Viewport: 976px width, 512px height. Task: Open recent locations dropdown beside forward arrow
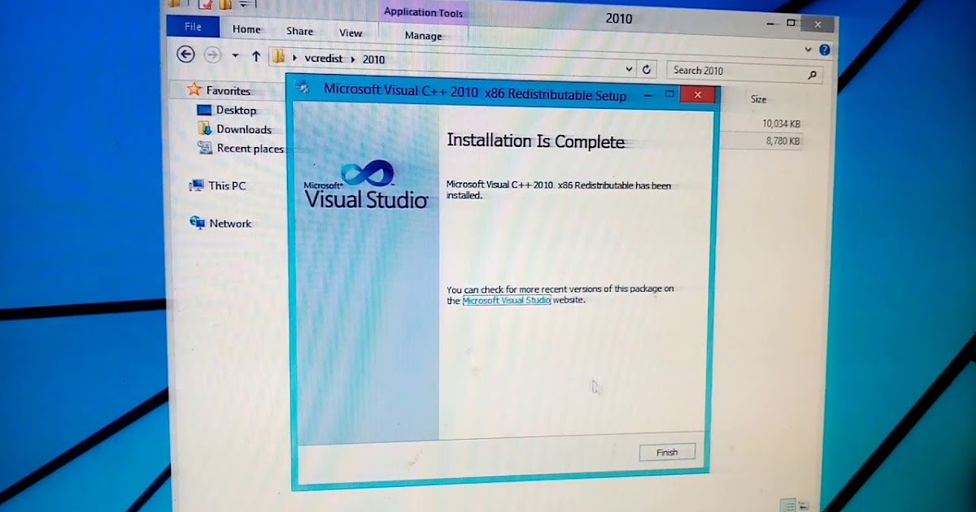point(235,55)
